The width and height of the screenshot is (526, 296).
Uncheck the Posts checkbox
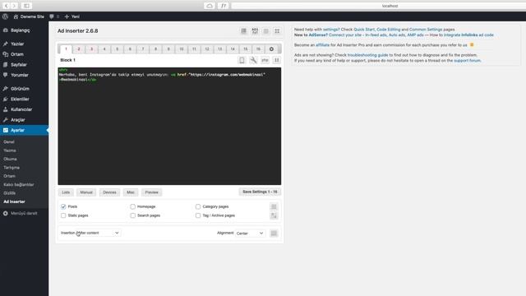pyautogui.click(x=63, y=206)
